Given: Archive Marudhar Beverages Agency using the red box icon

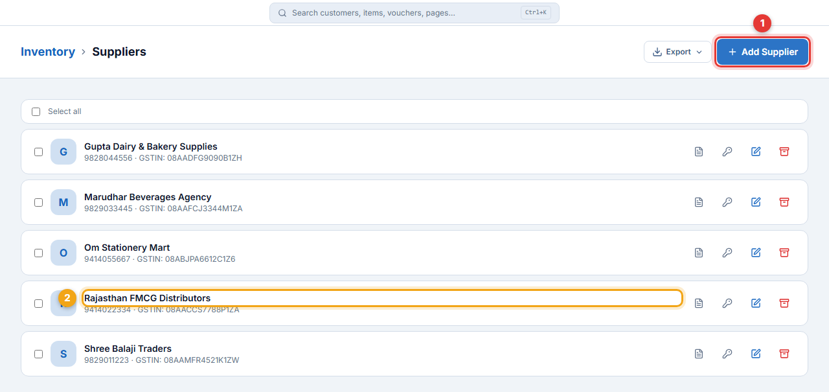Looking at the screenshot, I should [x=784, y=202].
